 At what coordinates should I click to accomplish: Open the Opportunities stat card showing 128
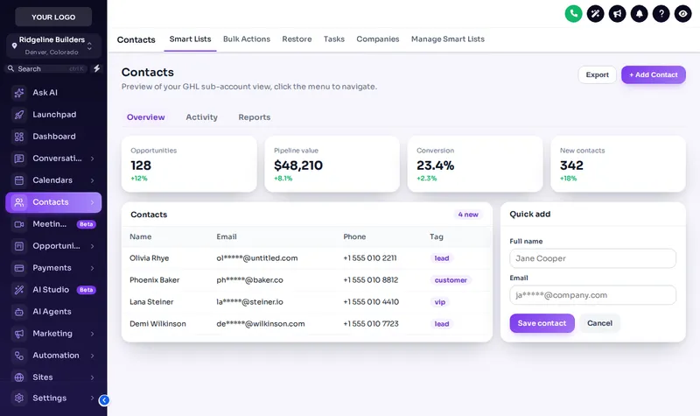tap(189, 164)
